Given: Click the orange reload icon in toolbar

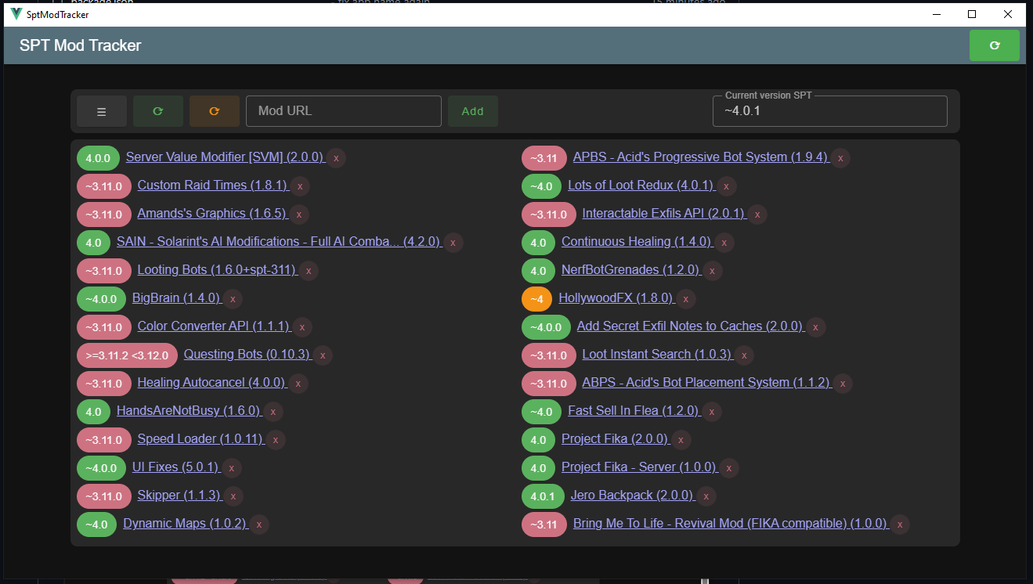Looking at the screenshot, I should pos(215,111).
